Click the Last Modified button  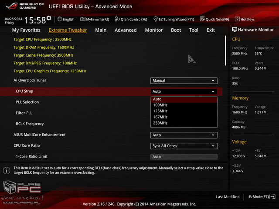click(x=228, y=197)
